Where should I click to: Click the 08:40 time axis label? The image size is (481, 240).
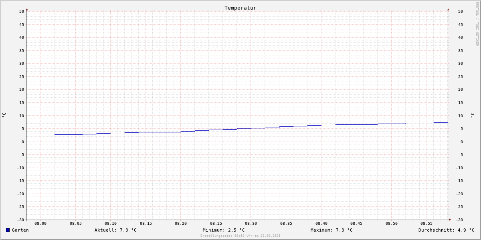coord(321,224)
